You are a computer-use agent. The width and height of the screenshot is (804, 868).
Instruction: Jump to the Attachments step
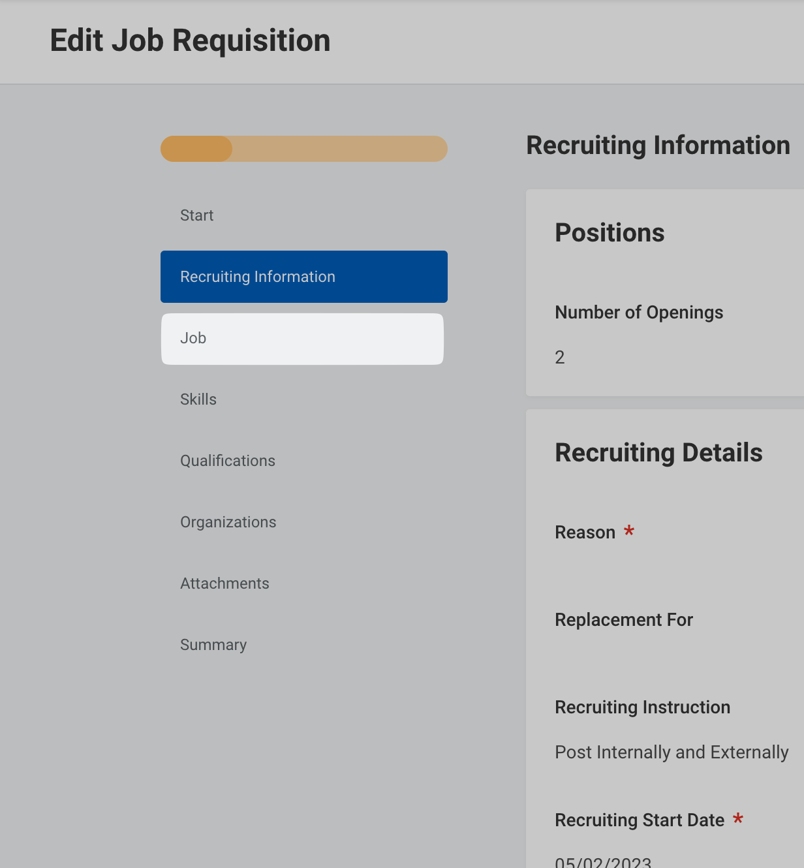click(x=303, y=583)
